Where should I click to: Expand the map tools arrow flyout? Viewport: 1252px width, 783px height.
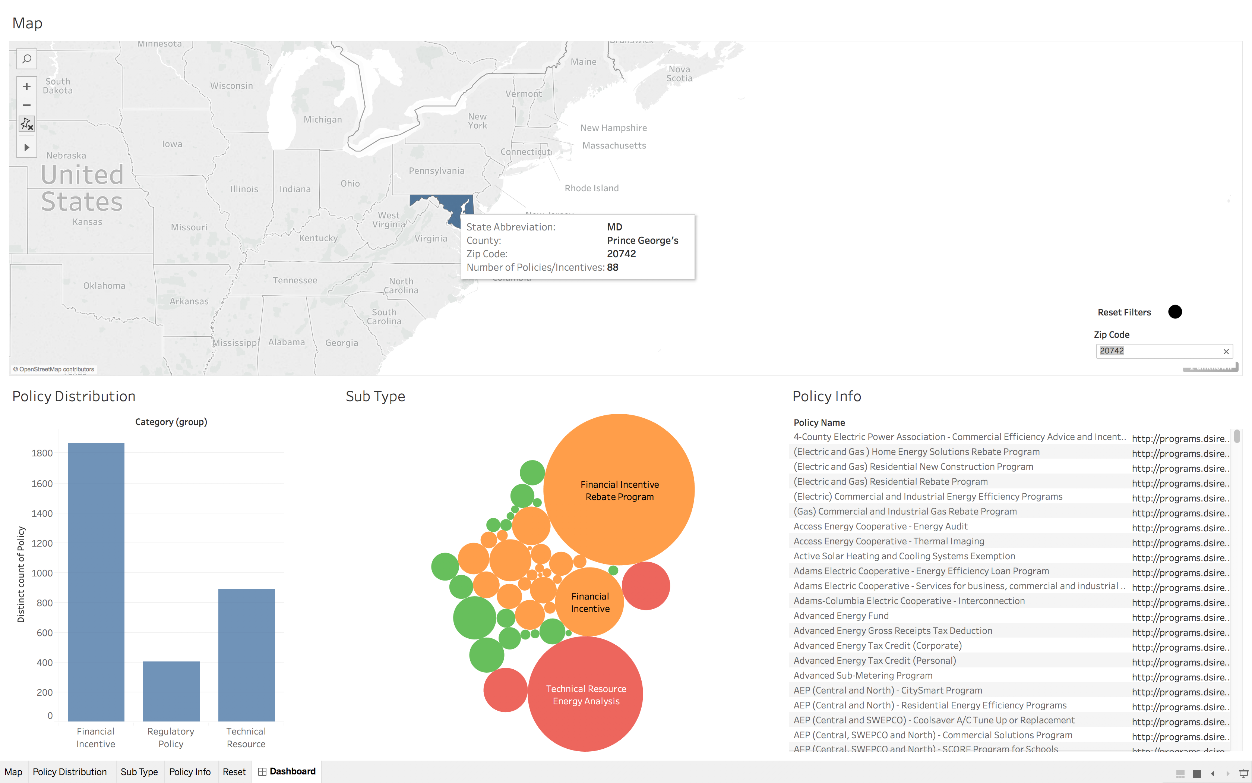(27, 148)
